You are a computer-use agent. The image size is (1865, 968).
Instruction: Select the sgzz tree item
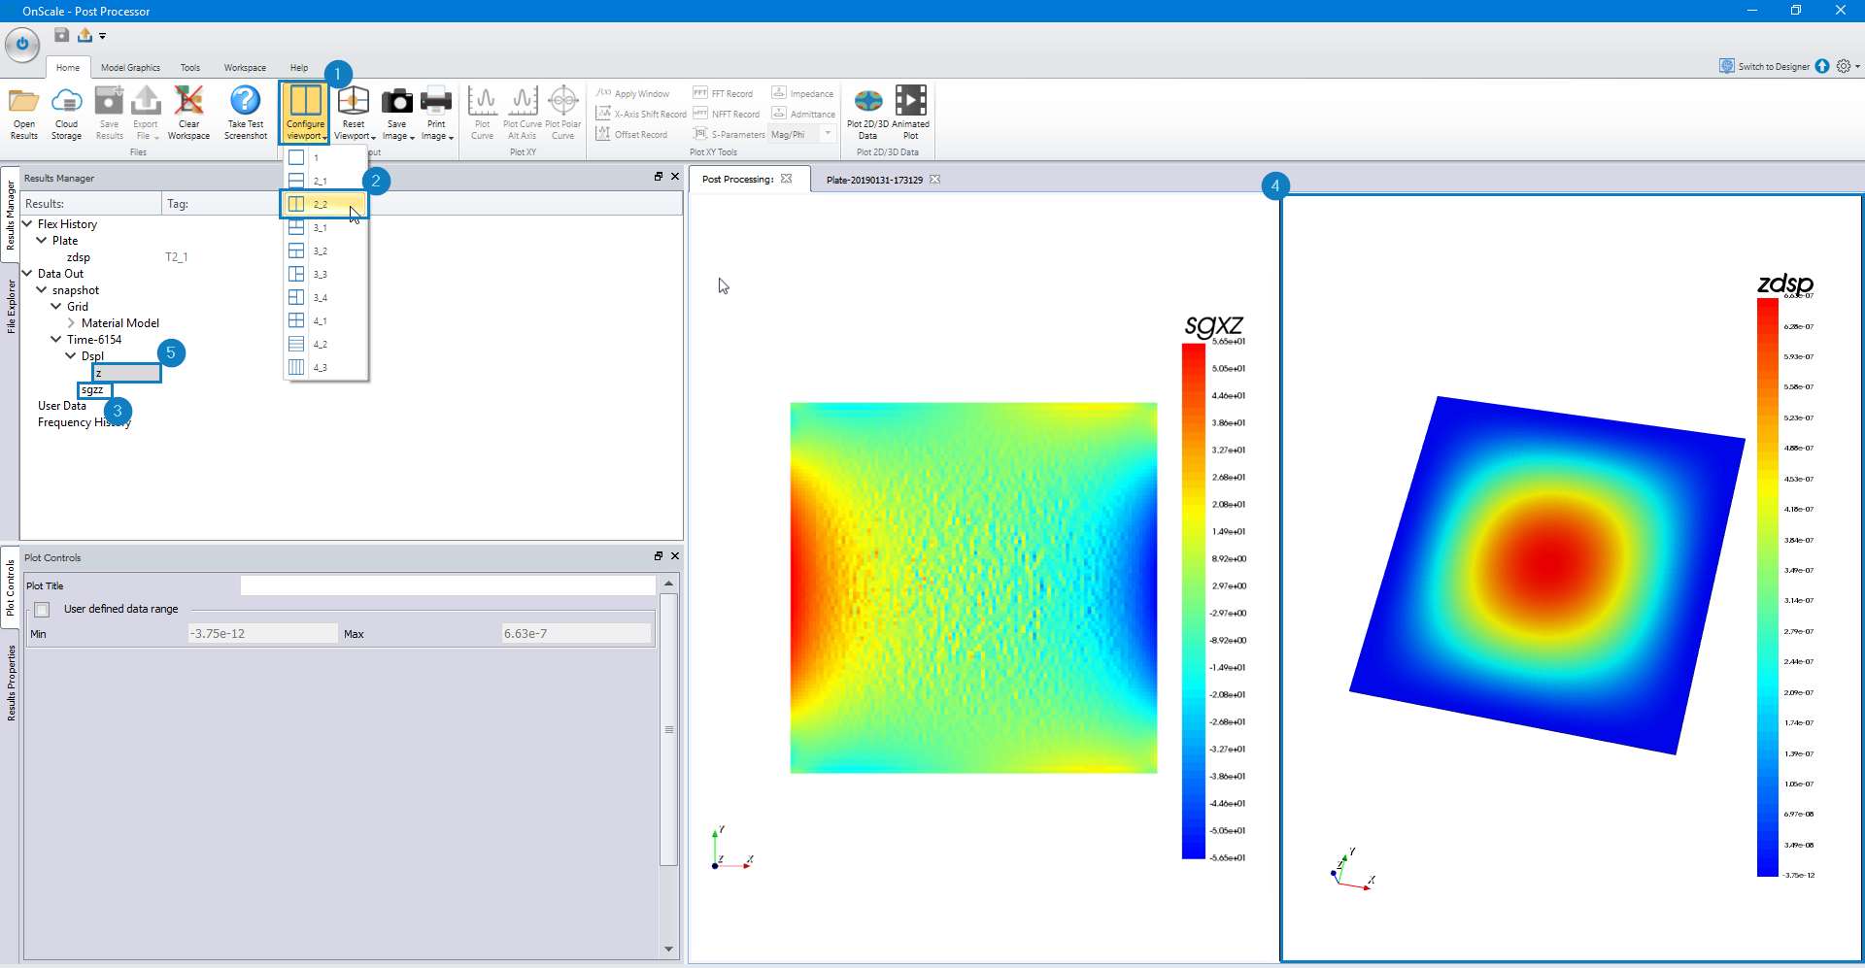tap(92, 389)
